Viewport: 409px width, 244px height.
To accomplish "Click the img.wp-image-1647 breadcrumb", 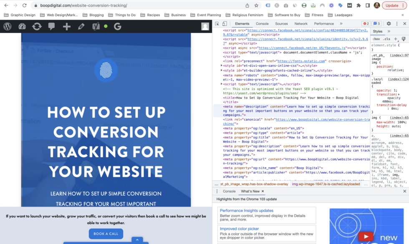I will pyautogui.click(x=326, y=184).
